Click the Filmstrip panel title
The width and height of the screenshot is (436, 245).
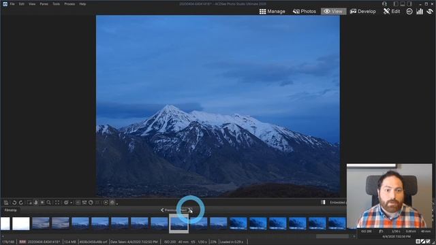tap(11, 210)
